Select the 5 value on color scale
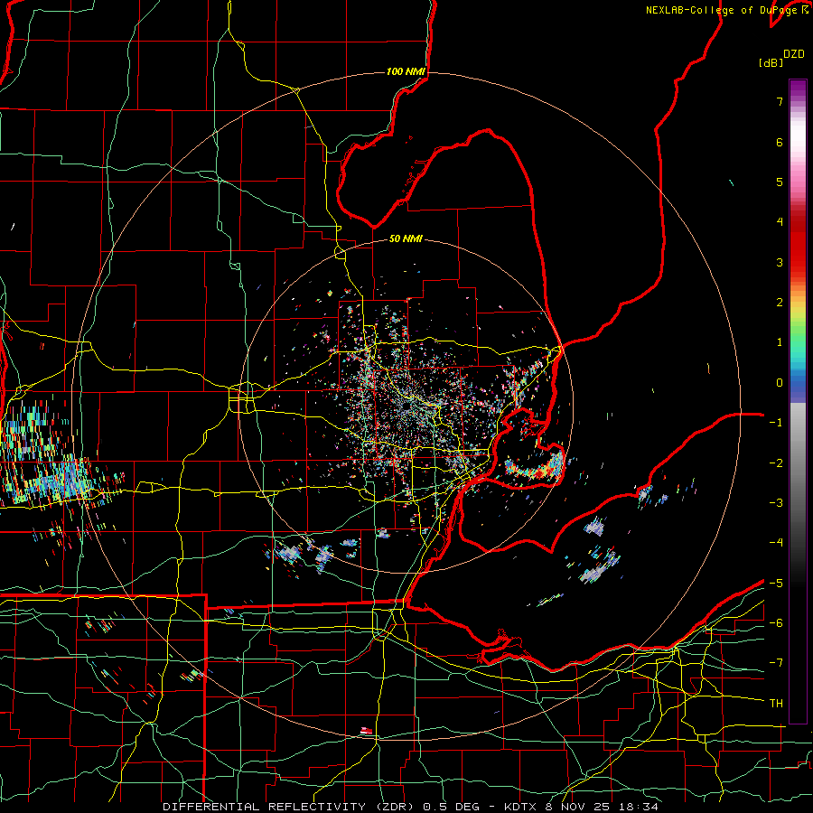The width and height of the screenshot is (813, 813). coord(780,182)
